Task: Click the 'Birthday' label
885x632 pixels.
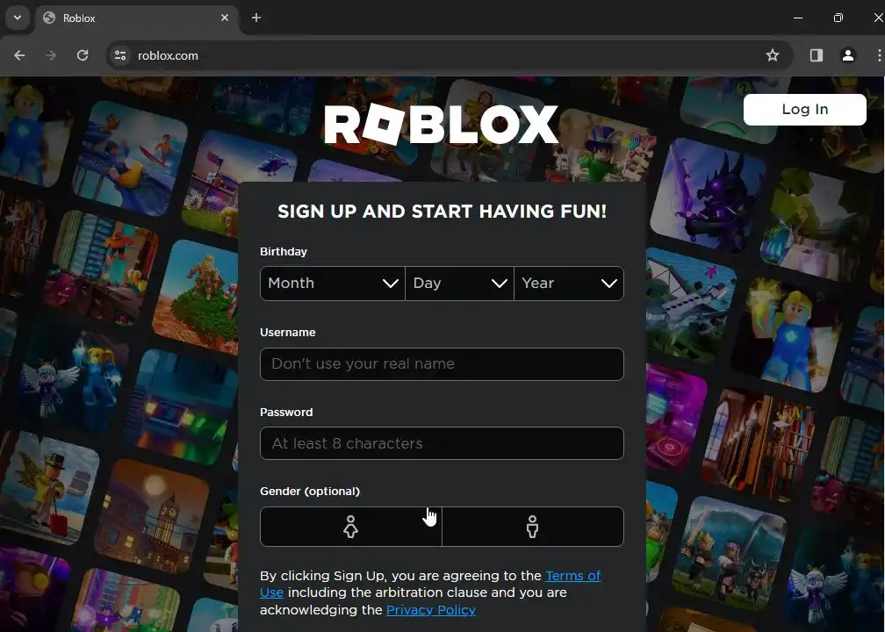Action: [284, 252]
